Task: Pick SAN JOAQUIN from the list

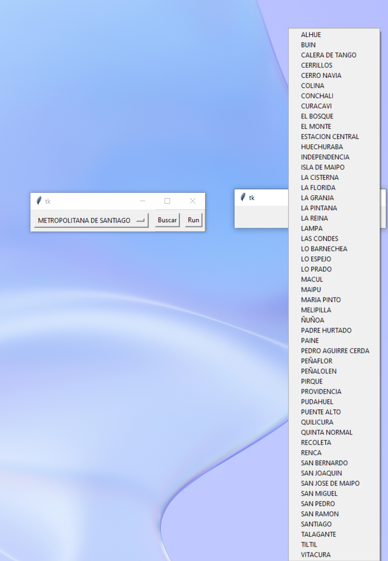Action: tap(334, 473)
